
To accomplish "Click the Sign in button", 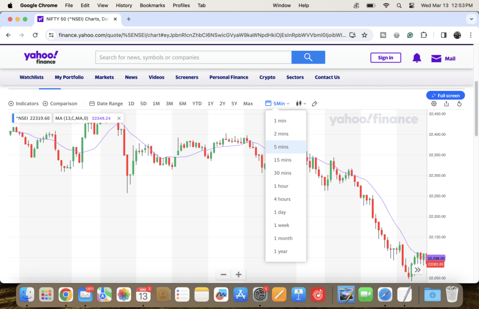I will [385, 57].
